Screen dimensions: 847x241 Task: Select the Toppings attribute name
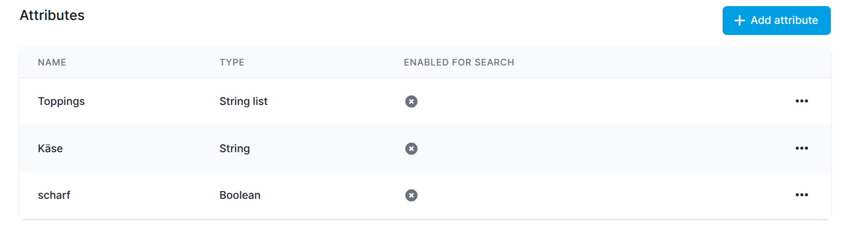pos(61,102)
